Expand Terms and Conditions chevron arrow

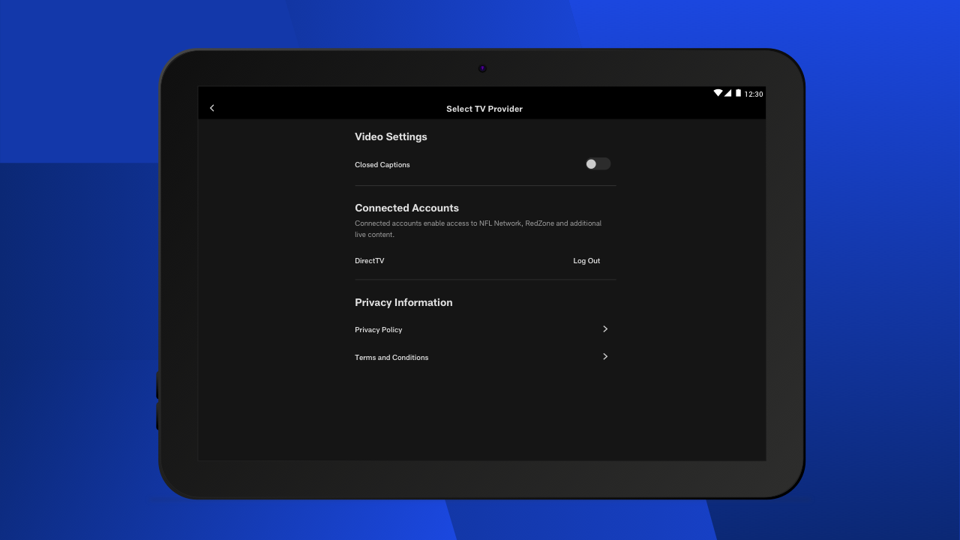605,357
